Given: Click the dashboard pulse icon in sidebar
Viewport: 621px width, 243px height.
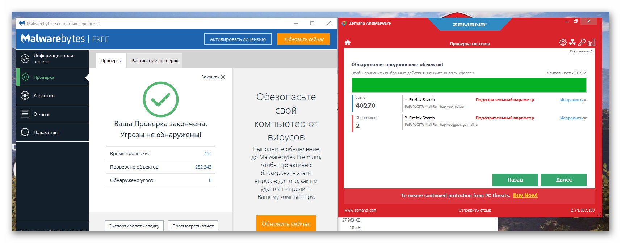Looking at the screenshot, I should (x=25, y=59).
